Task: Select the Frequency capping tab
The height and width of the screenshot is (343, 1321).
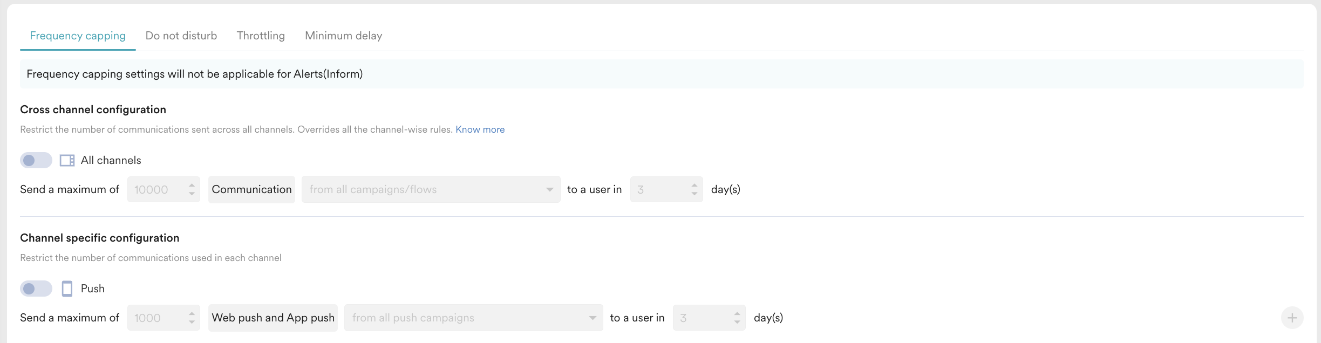Action: [x=78, y=36]
